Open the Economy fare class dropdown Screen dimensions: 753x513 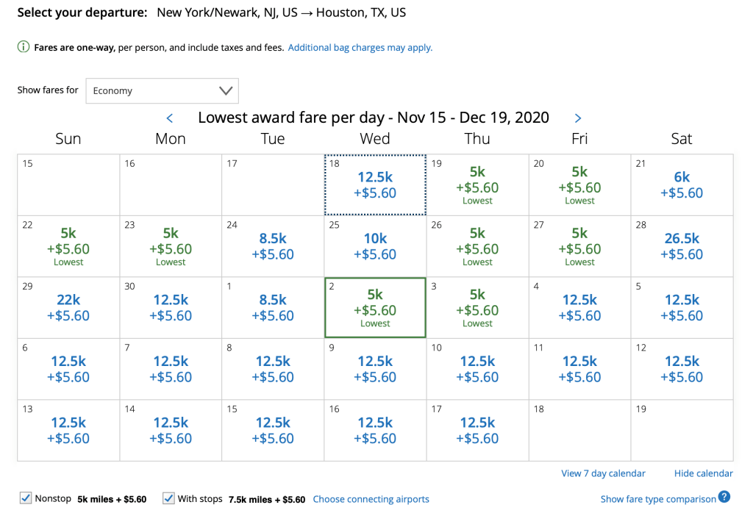[162, 91]
